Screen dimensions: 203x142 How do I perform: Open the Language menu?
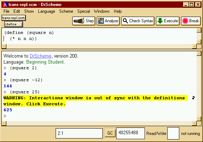click(46, 11)
